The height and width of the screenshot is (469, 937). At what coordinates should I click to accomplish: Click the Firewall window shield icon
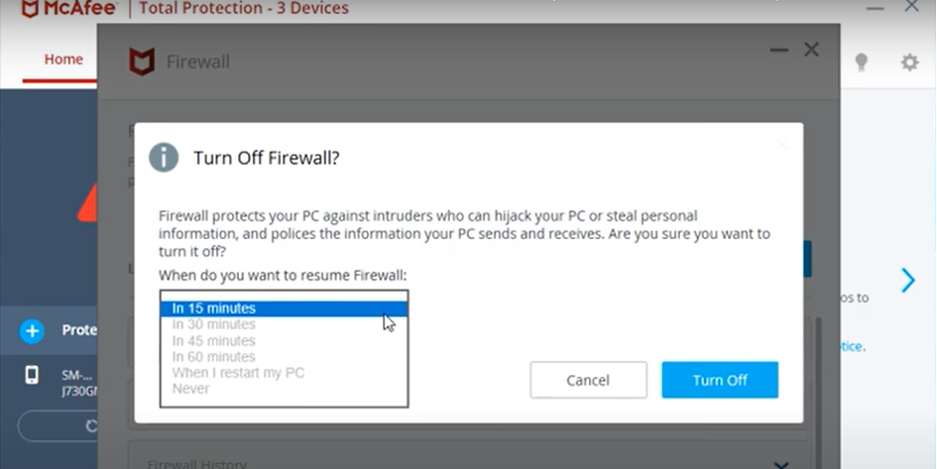pos(142,61)
